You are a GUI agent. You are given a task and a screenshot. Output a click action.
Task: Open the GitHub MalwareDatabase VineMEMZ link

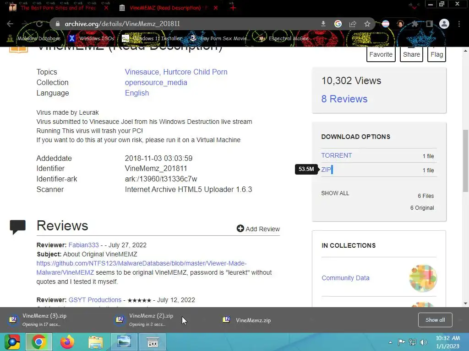pyautogui.click(x=141, y=268)
